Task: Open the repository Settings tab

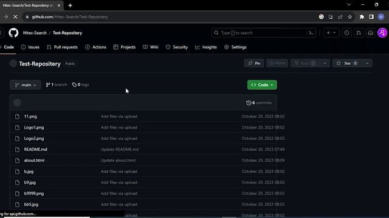Action: 235,47
